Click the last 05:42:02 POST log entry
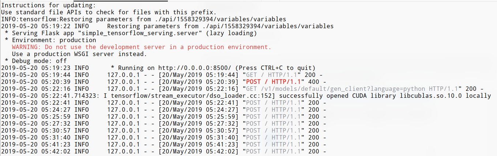 [x=164, y=151]
